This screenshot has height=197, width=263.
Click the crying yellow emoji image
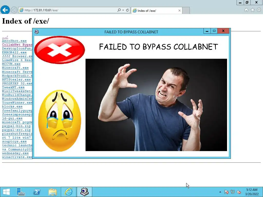(x=60, y=121)
